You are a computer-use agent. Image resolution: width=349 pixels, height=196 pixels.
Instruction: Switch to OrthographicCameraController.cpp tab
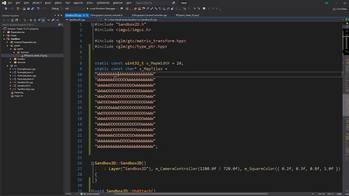click(x=149, y=15)
